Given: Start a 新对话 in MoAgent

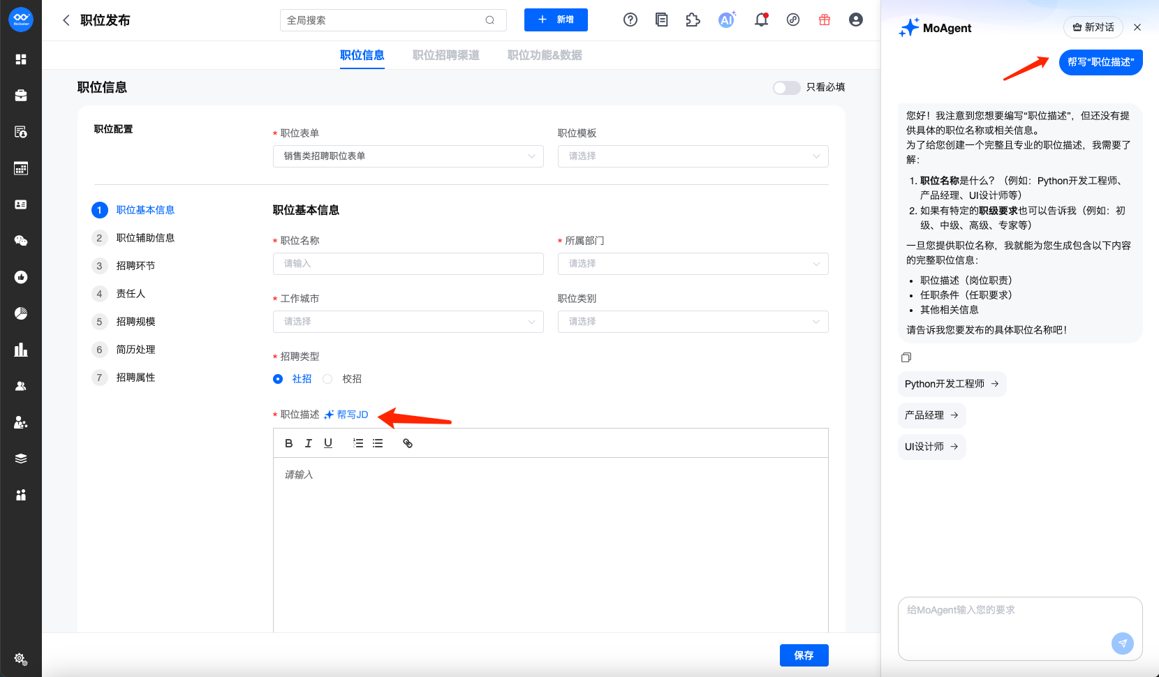Looking at the screenshot, I should [1093, 27].
